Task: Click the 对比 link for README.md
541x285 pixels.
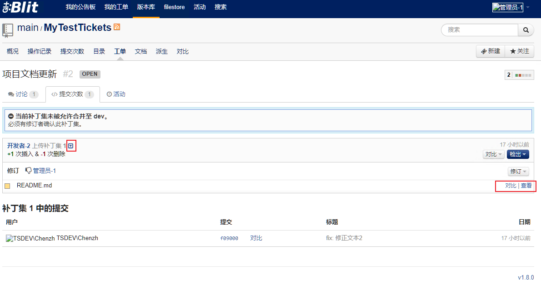Action: pyautogui.click(x=511, y=186)
